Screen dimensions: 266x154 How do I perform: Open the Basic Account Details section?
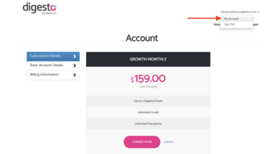click(x=53, y=66)
